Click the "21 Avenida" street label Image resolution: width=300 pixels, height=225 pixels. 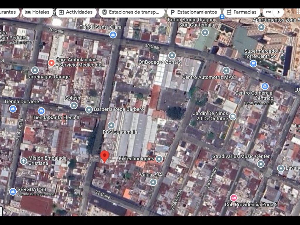20,129
